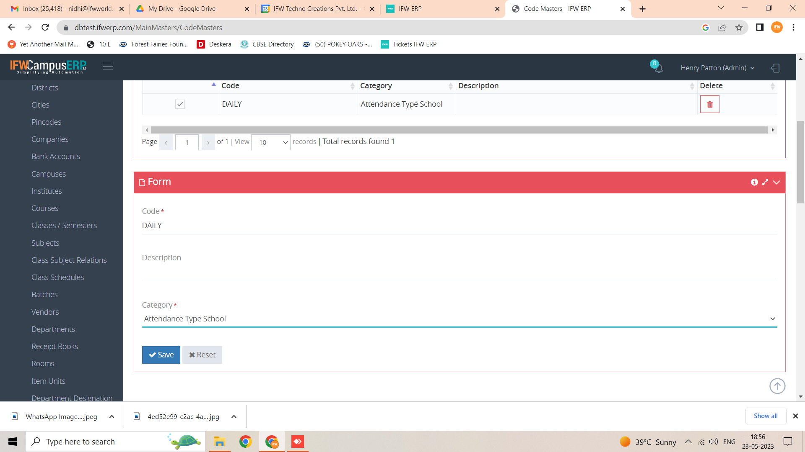Open the Form info icon

pyautogui.click(x=754, y=182)
